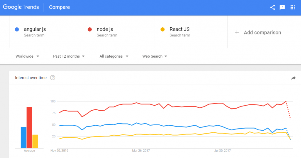
Task: Click Add comparison
Action: [x=262, y=32]
